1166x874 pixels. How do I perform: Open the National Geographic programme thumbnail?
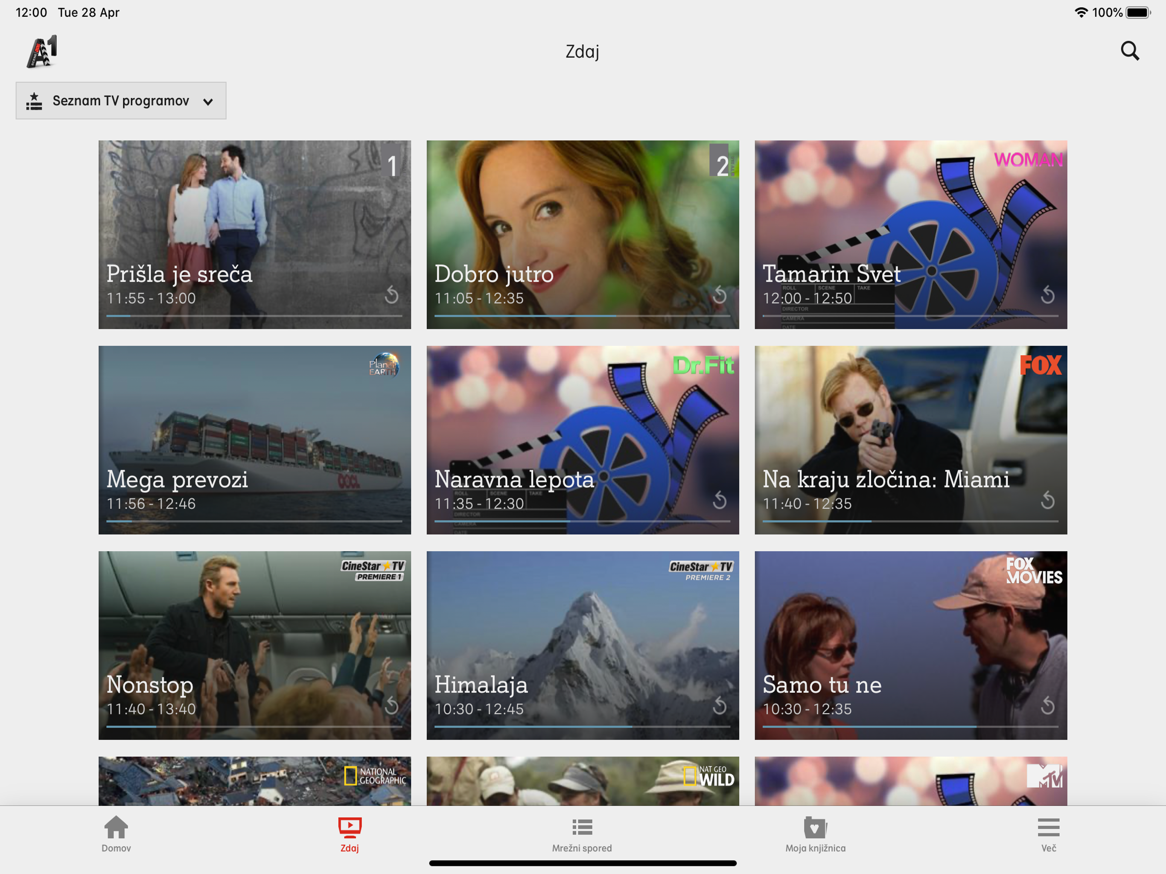[x=255, y=781]
